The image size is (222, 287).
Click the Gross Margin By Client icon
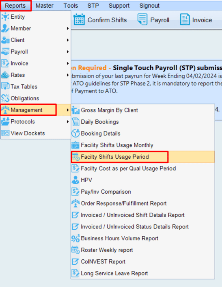point(75,110)
